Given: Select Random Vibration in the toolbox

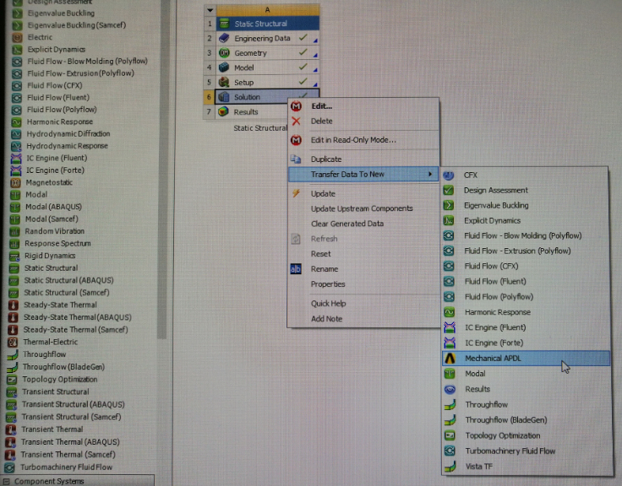Looking at the screenshot, I should pyautogui.click(x=54, y=231).
